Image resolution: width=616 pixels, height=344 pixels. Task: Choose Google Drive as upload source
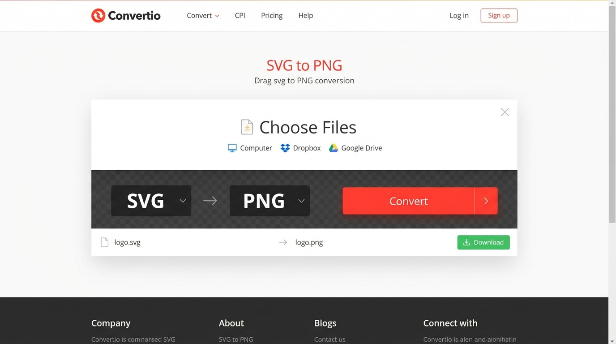coord(333,148)
